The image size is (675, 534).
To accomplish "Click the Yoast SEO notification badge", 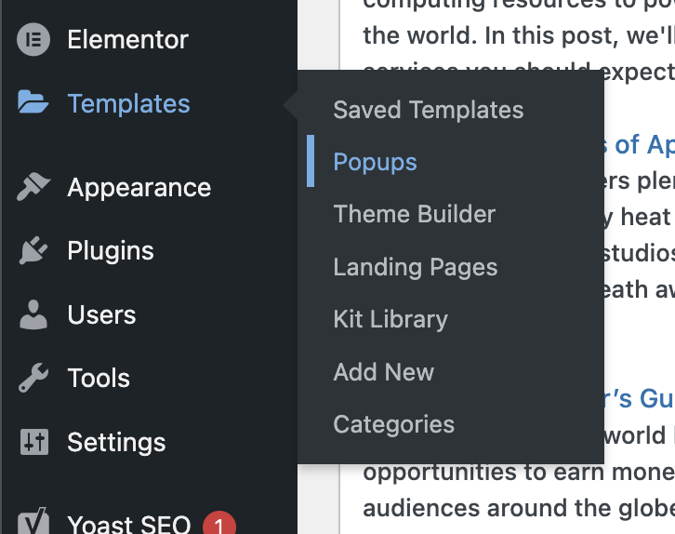I will click(219, 523).
